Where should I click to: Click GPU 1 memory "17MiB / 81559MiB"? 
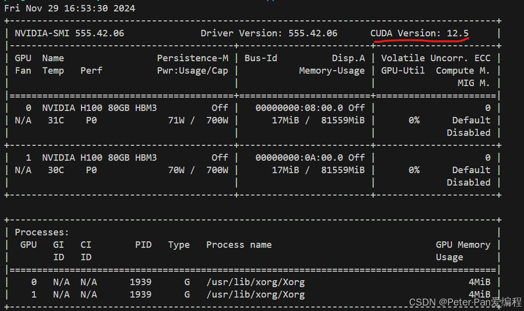pos(318,170)
